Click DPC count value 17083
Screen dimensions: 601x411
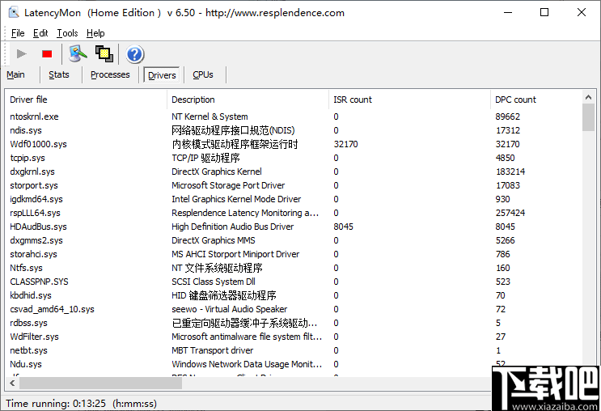pyautogui.click(x=508, y=185)
